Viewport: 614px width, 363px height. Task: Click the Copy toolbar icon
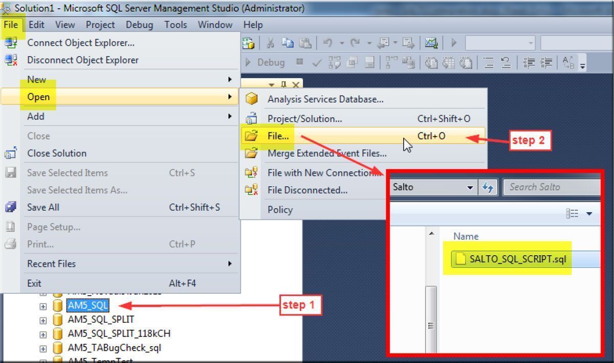click(x=288, y=43)
